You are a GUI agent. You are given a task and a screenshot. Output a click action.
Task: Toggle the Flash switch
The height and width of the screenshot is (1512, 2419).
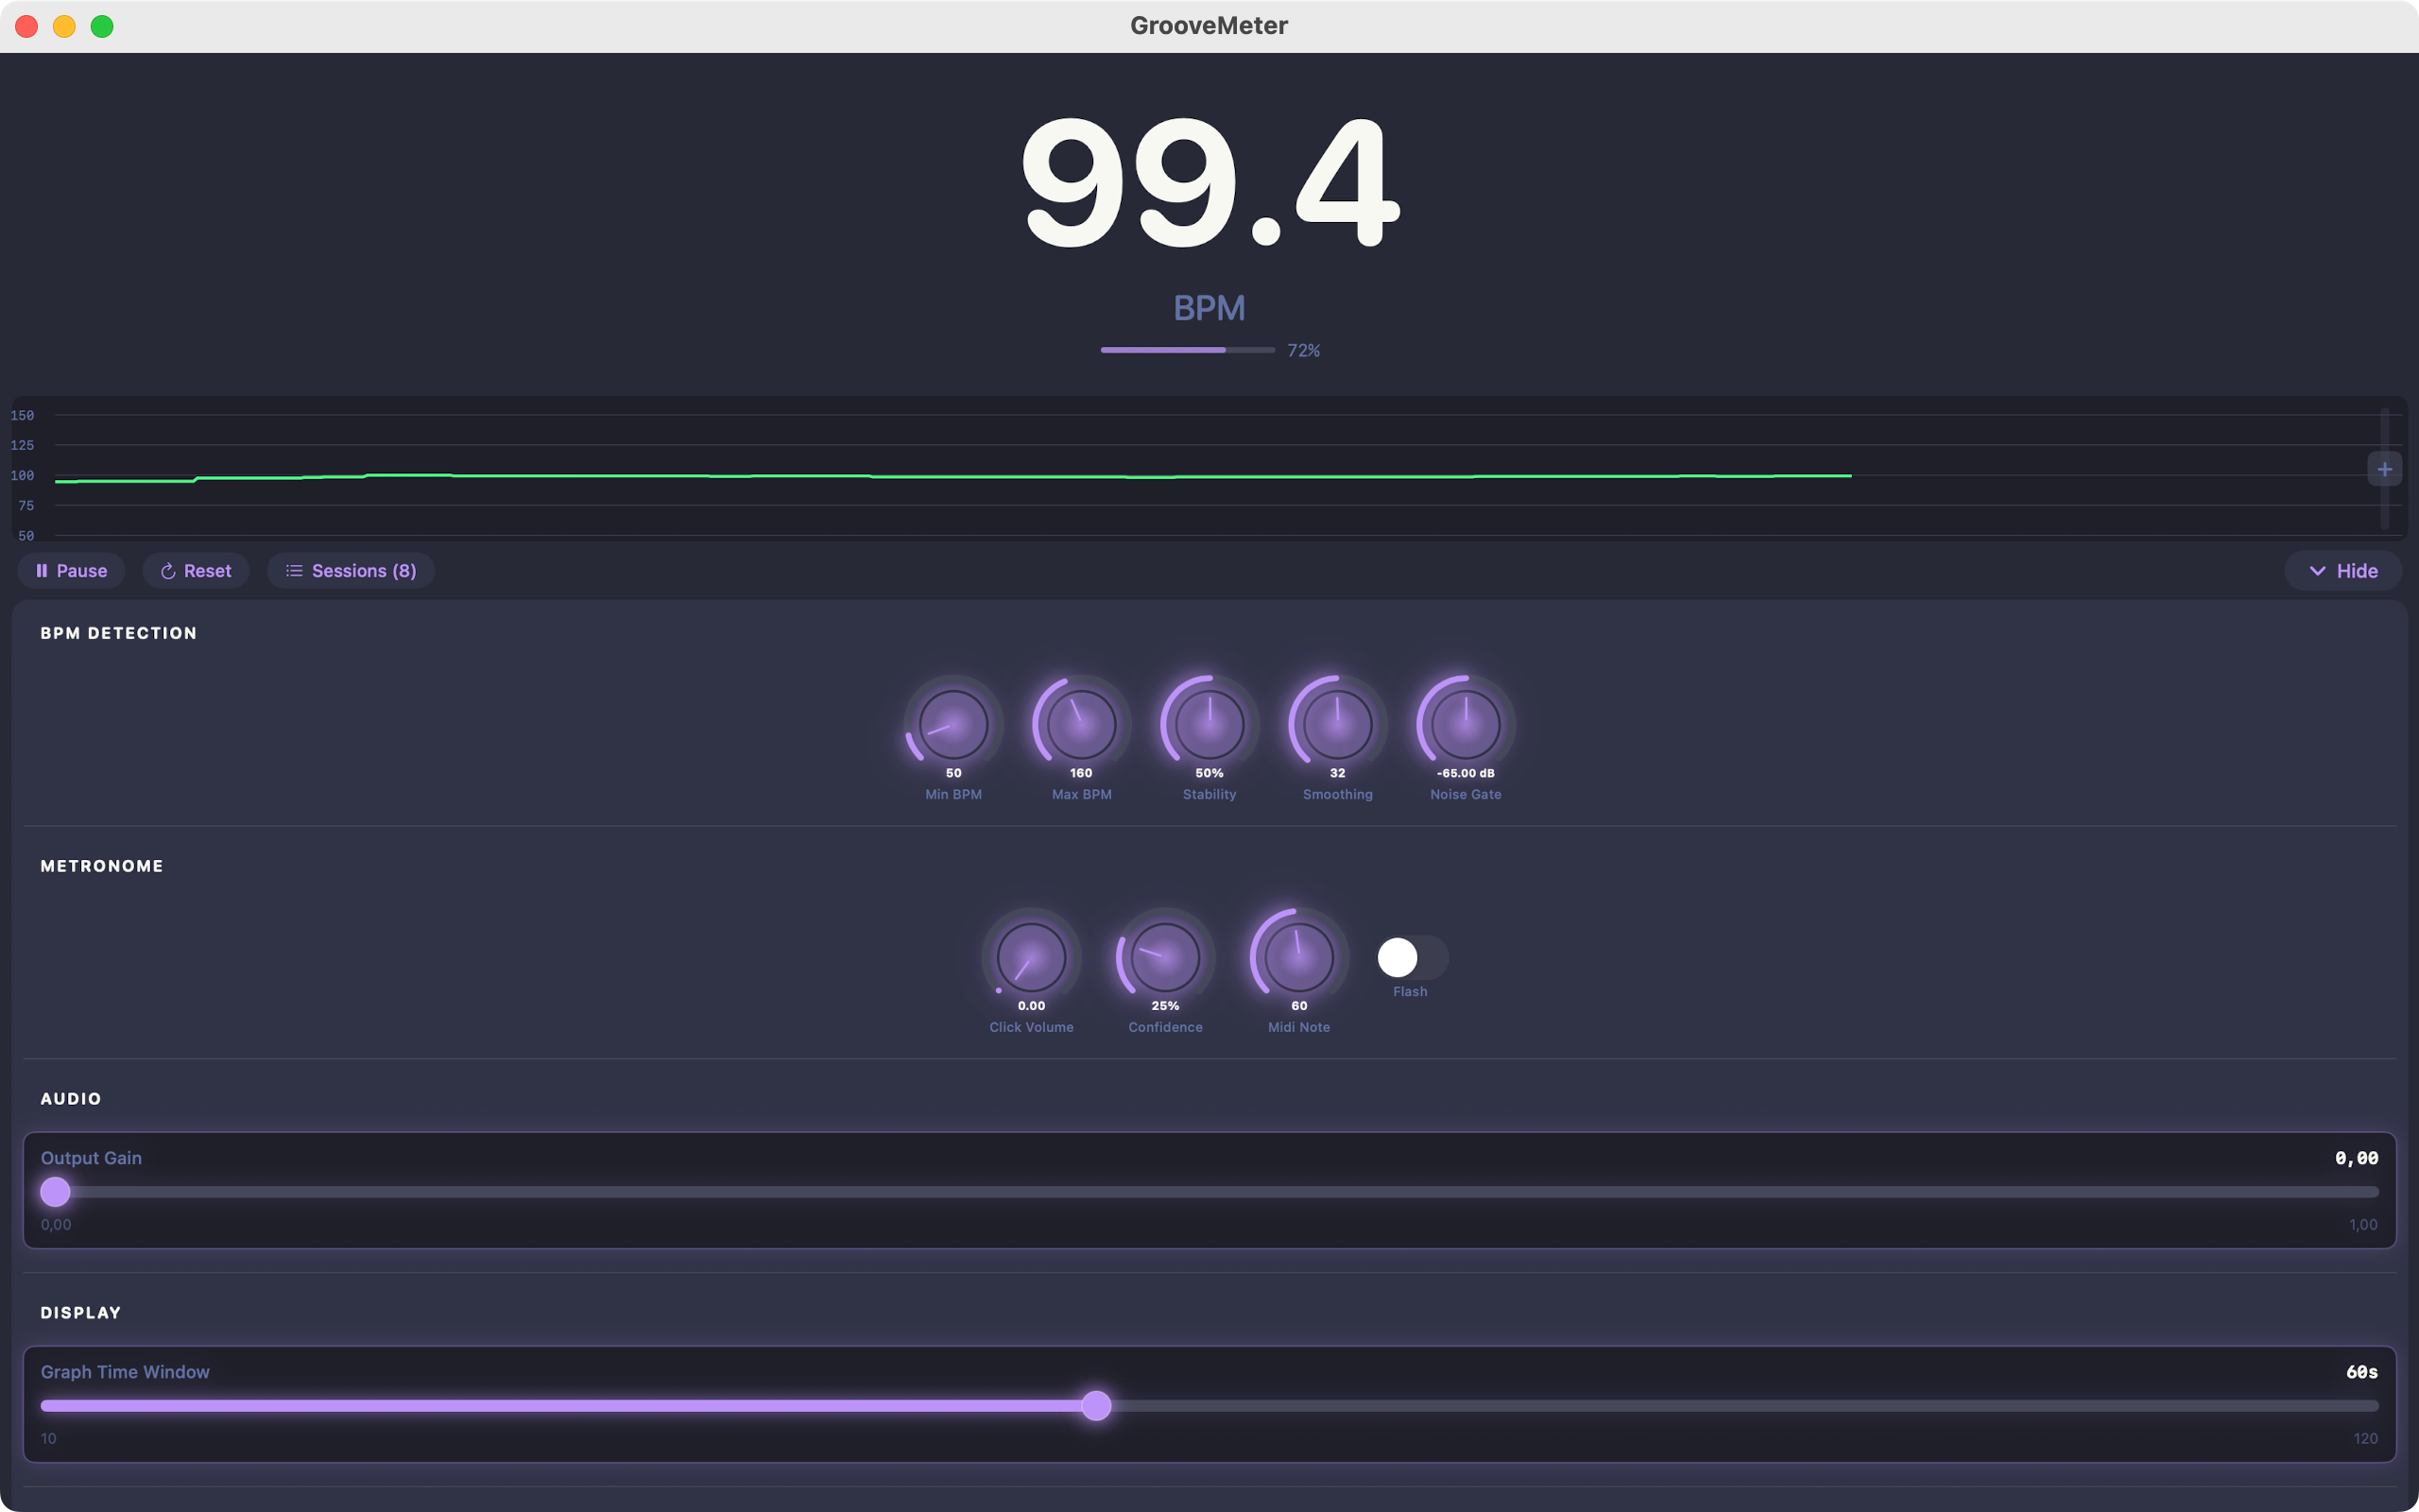[1412, 957]
